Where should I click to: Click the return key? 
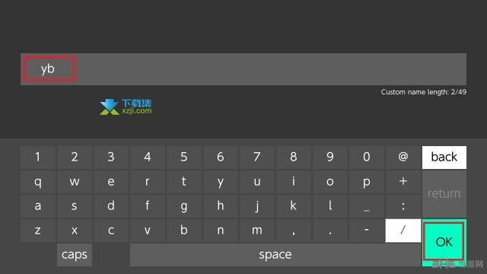tap(444, 194)
